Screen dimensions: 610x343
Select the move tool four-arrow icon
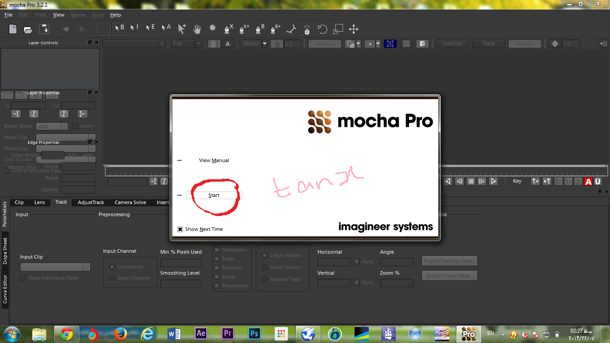pyautogui.click(x=354, y=29)
